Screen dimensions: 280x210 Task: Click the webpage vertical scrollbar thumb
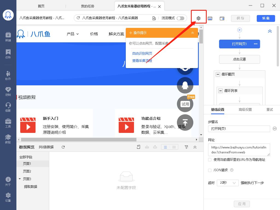click(201, 36)
